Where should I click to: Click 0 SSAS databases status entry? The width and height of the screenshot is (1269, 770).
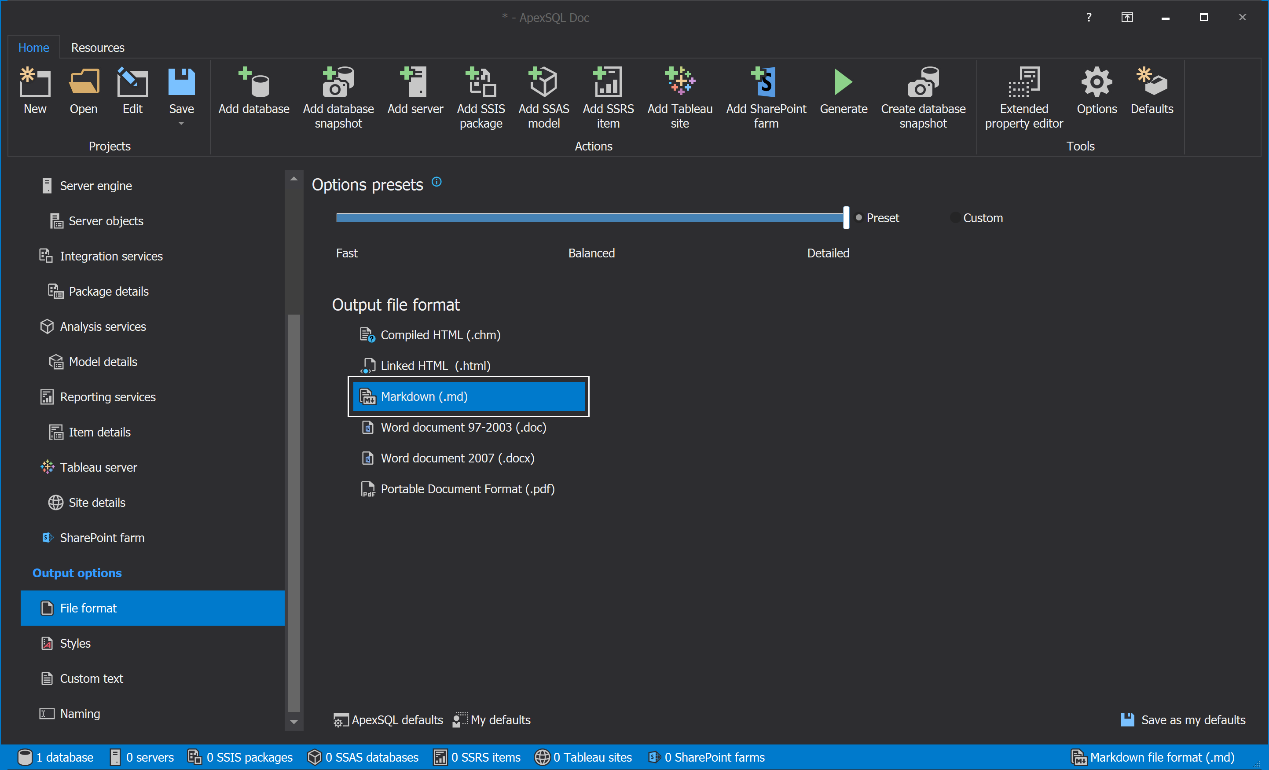(363, 757)
